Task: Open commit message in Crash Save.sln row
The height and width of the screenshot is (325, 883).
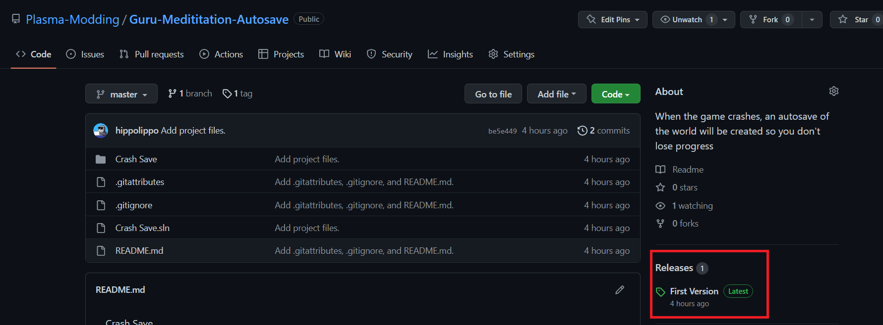Action: [x=307, y=228]
